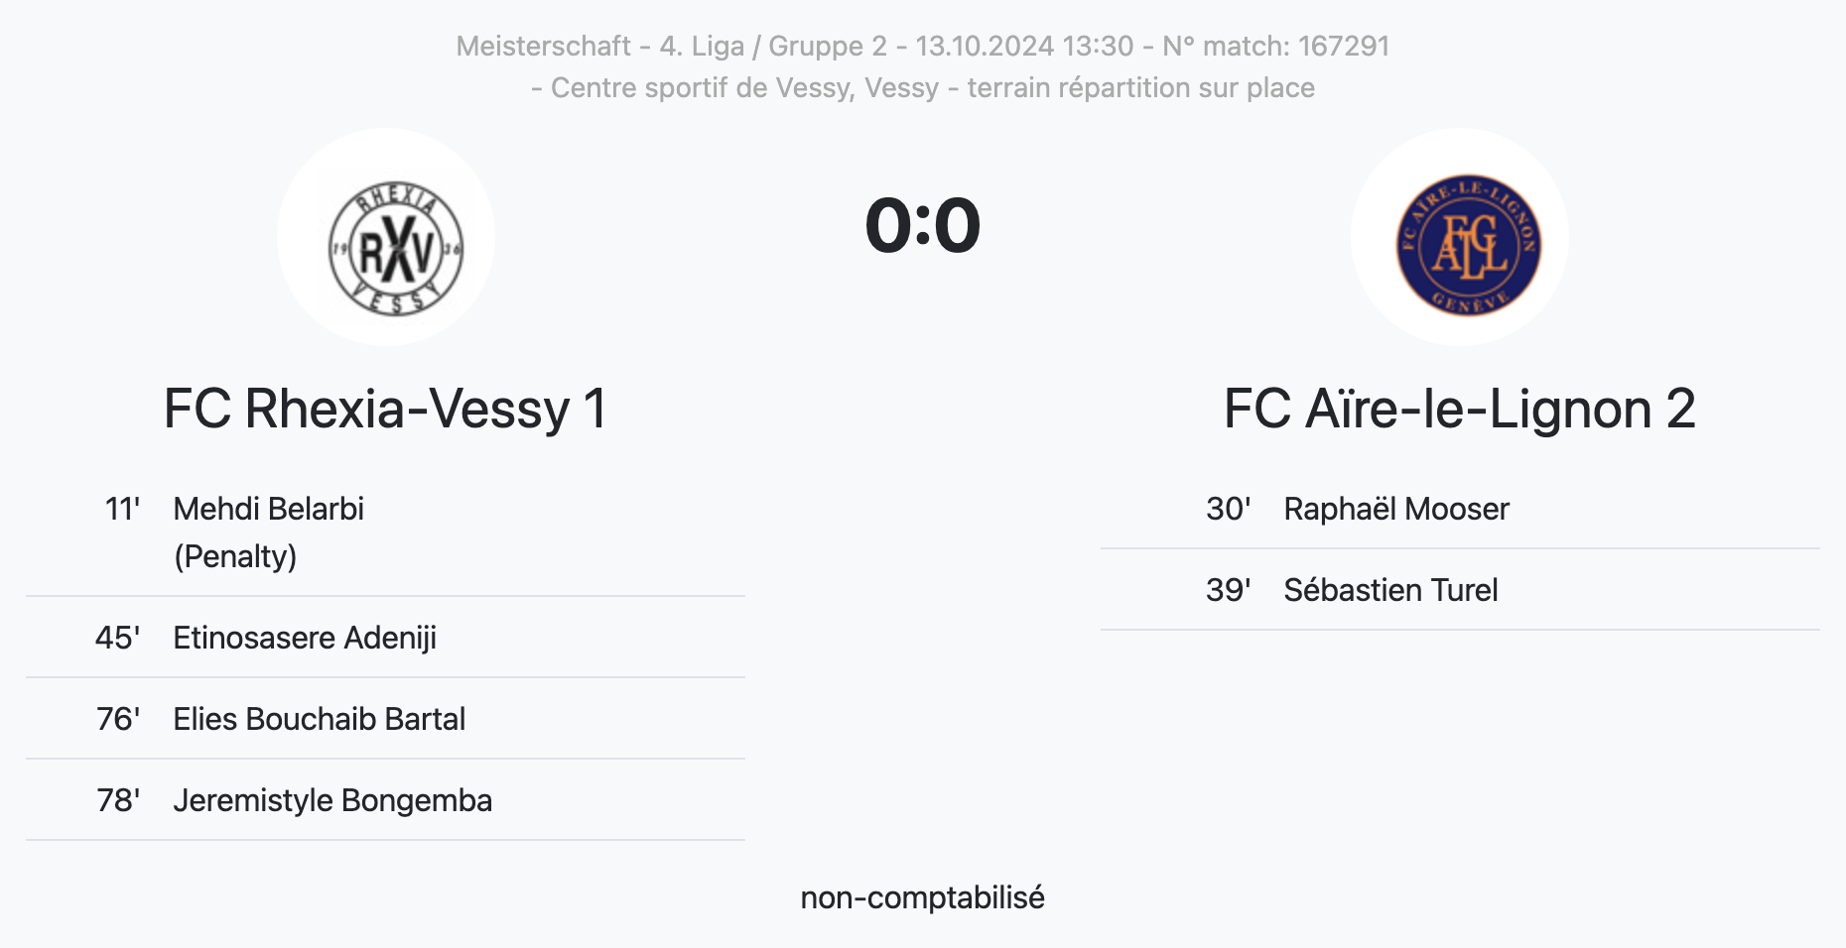
Task: Open Elies Bouchaib Bartal entry
Action: tap(319, 719)
